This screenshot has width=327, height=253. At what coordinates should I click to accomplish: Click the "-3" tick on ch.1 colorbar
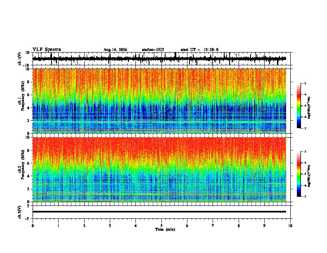pos(304,83)
